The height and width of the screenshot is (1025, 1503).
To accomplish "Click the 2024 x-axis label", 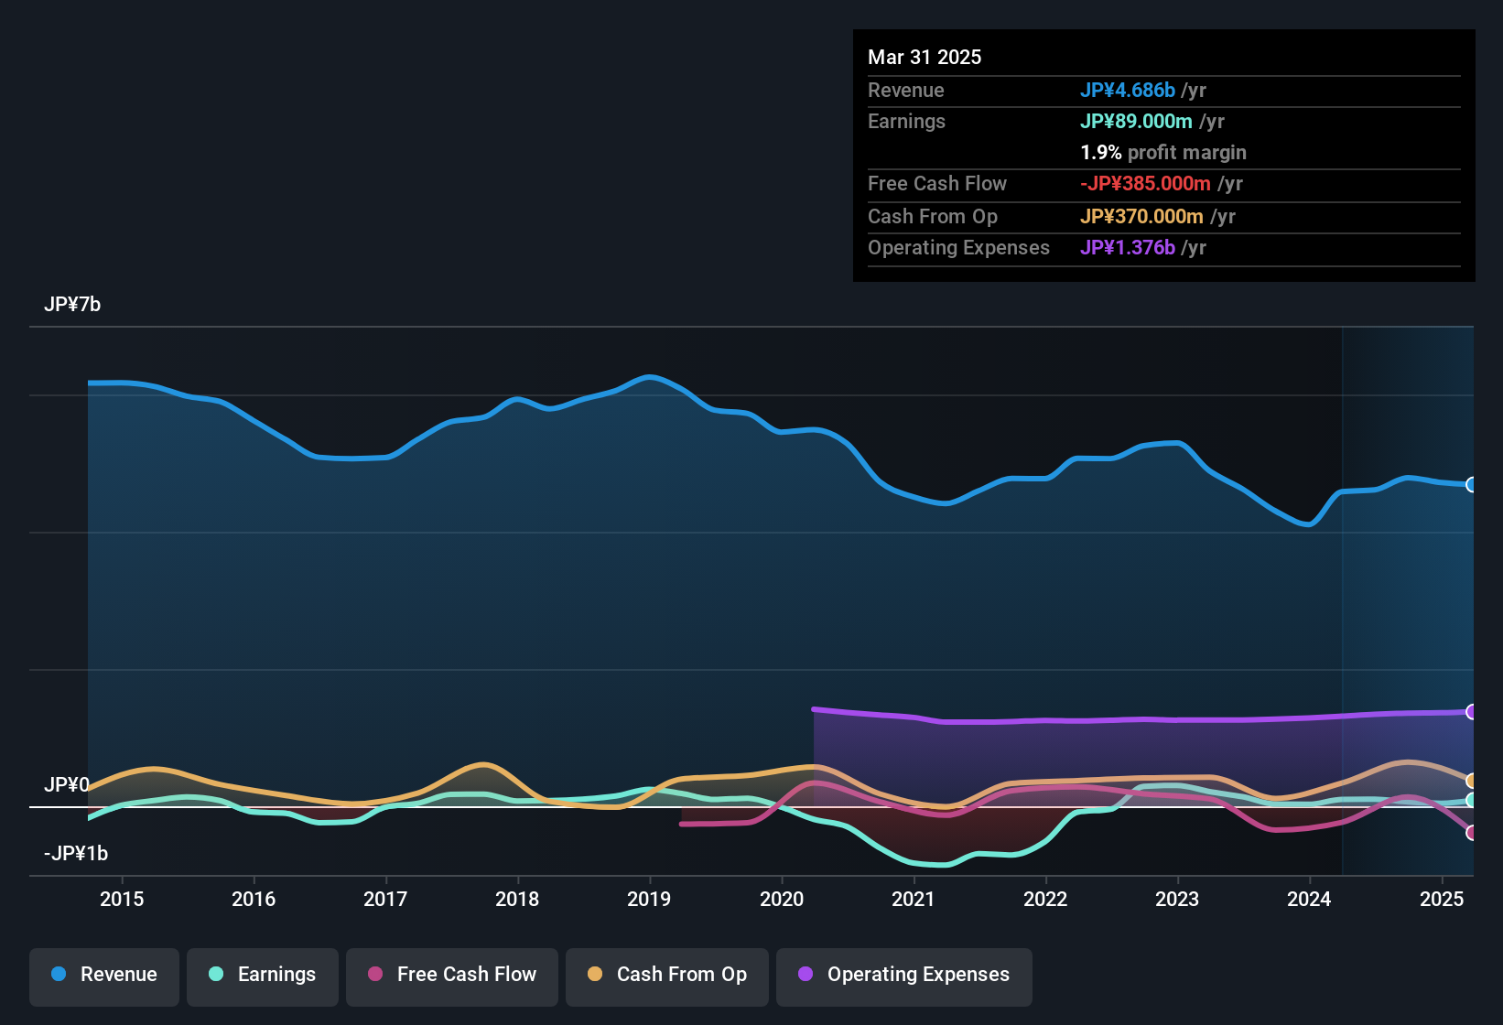I will (1309, 899).
